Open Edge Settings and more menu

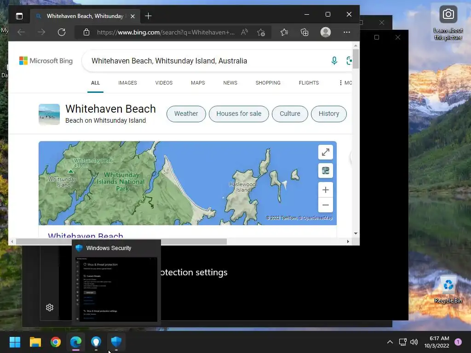(347, 32)
